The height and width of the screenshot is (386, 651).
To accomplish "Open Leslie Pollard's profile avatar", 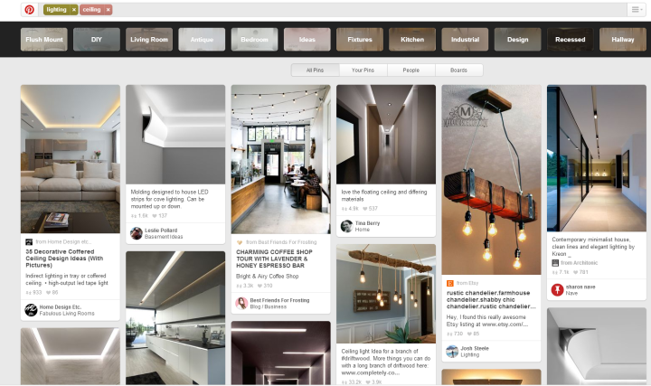I will [x=137, y=233].
